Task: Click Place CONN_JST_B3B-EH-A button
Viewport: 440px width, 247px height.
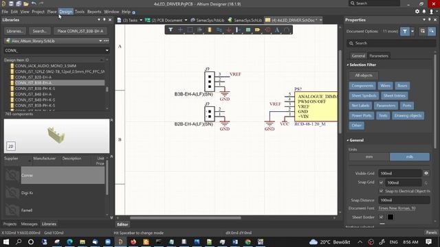Action: pyautogui.click(x=80, y=31)
